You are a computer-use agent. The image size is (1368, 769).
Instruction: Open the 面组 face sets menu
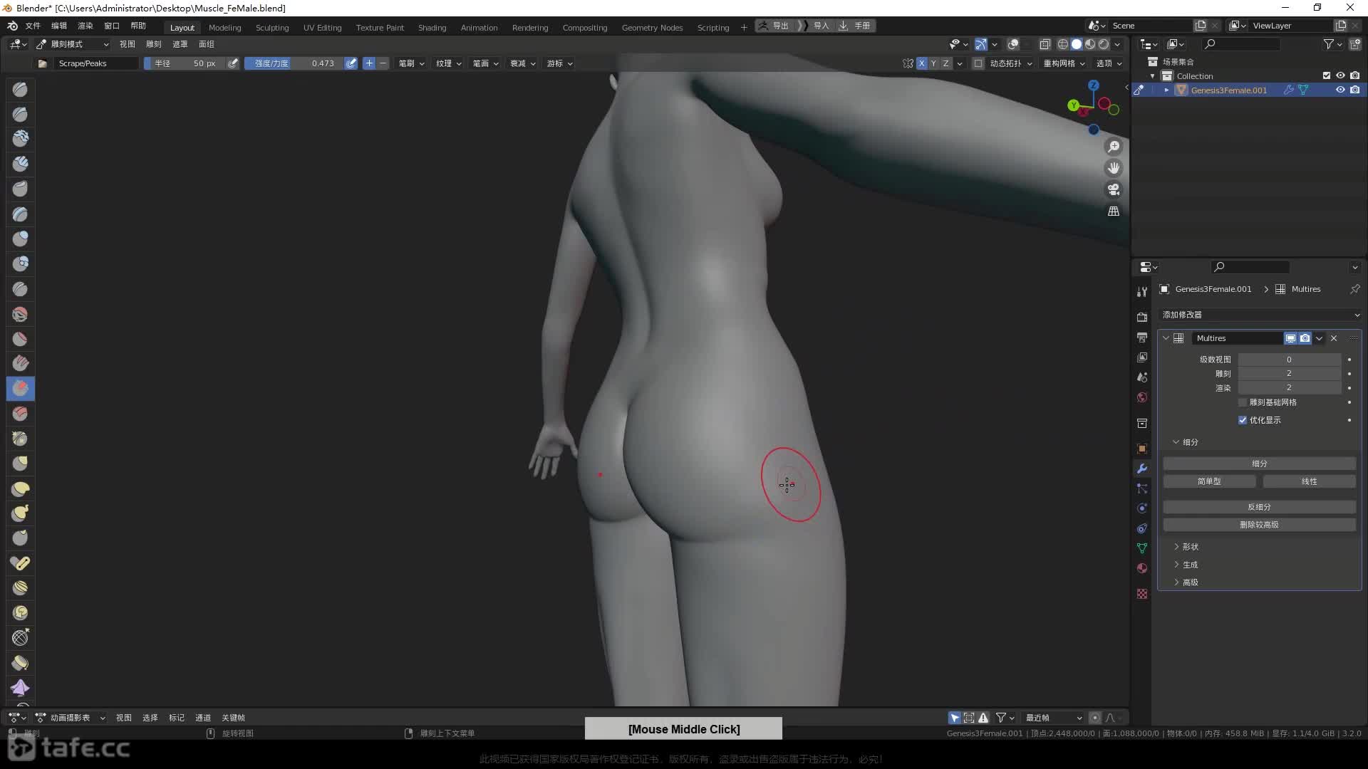206,44
